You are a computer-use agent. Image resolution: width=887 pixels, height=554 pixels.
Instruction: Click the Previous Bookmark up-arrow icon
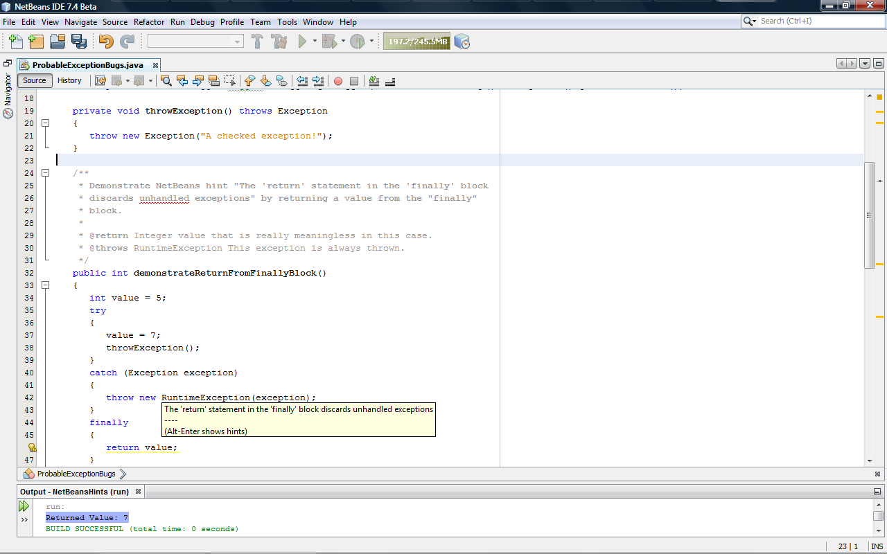pos(250,81)
